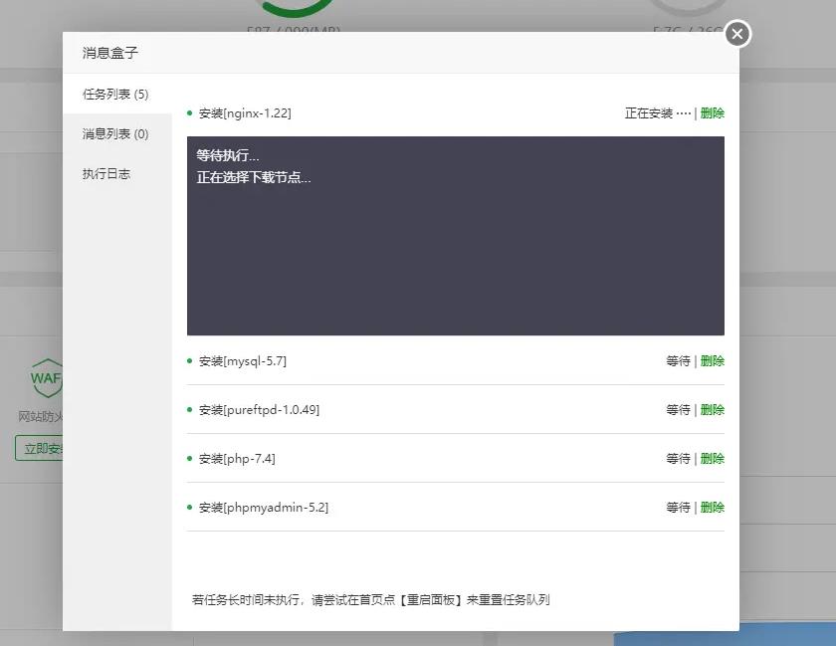Click green status dot beside mysql-5.7 task
Viewport: 836px width, 646px height.
(x=191, y=360)
